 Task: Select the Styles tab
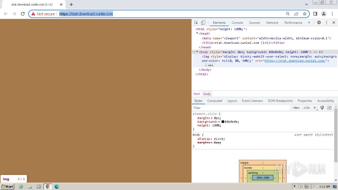click(198, 101)
